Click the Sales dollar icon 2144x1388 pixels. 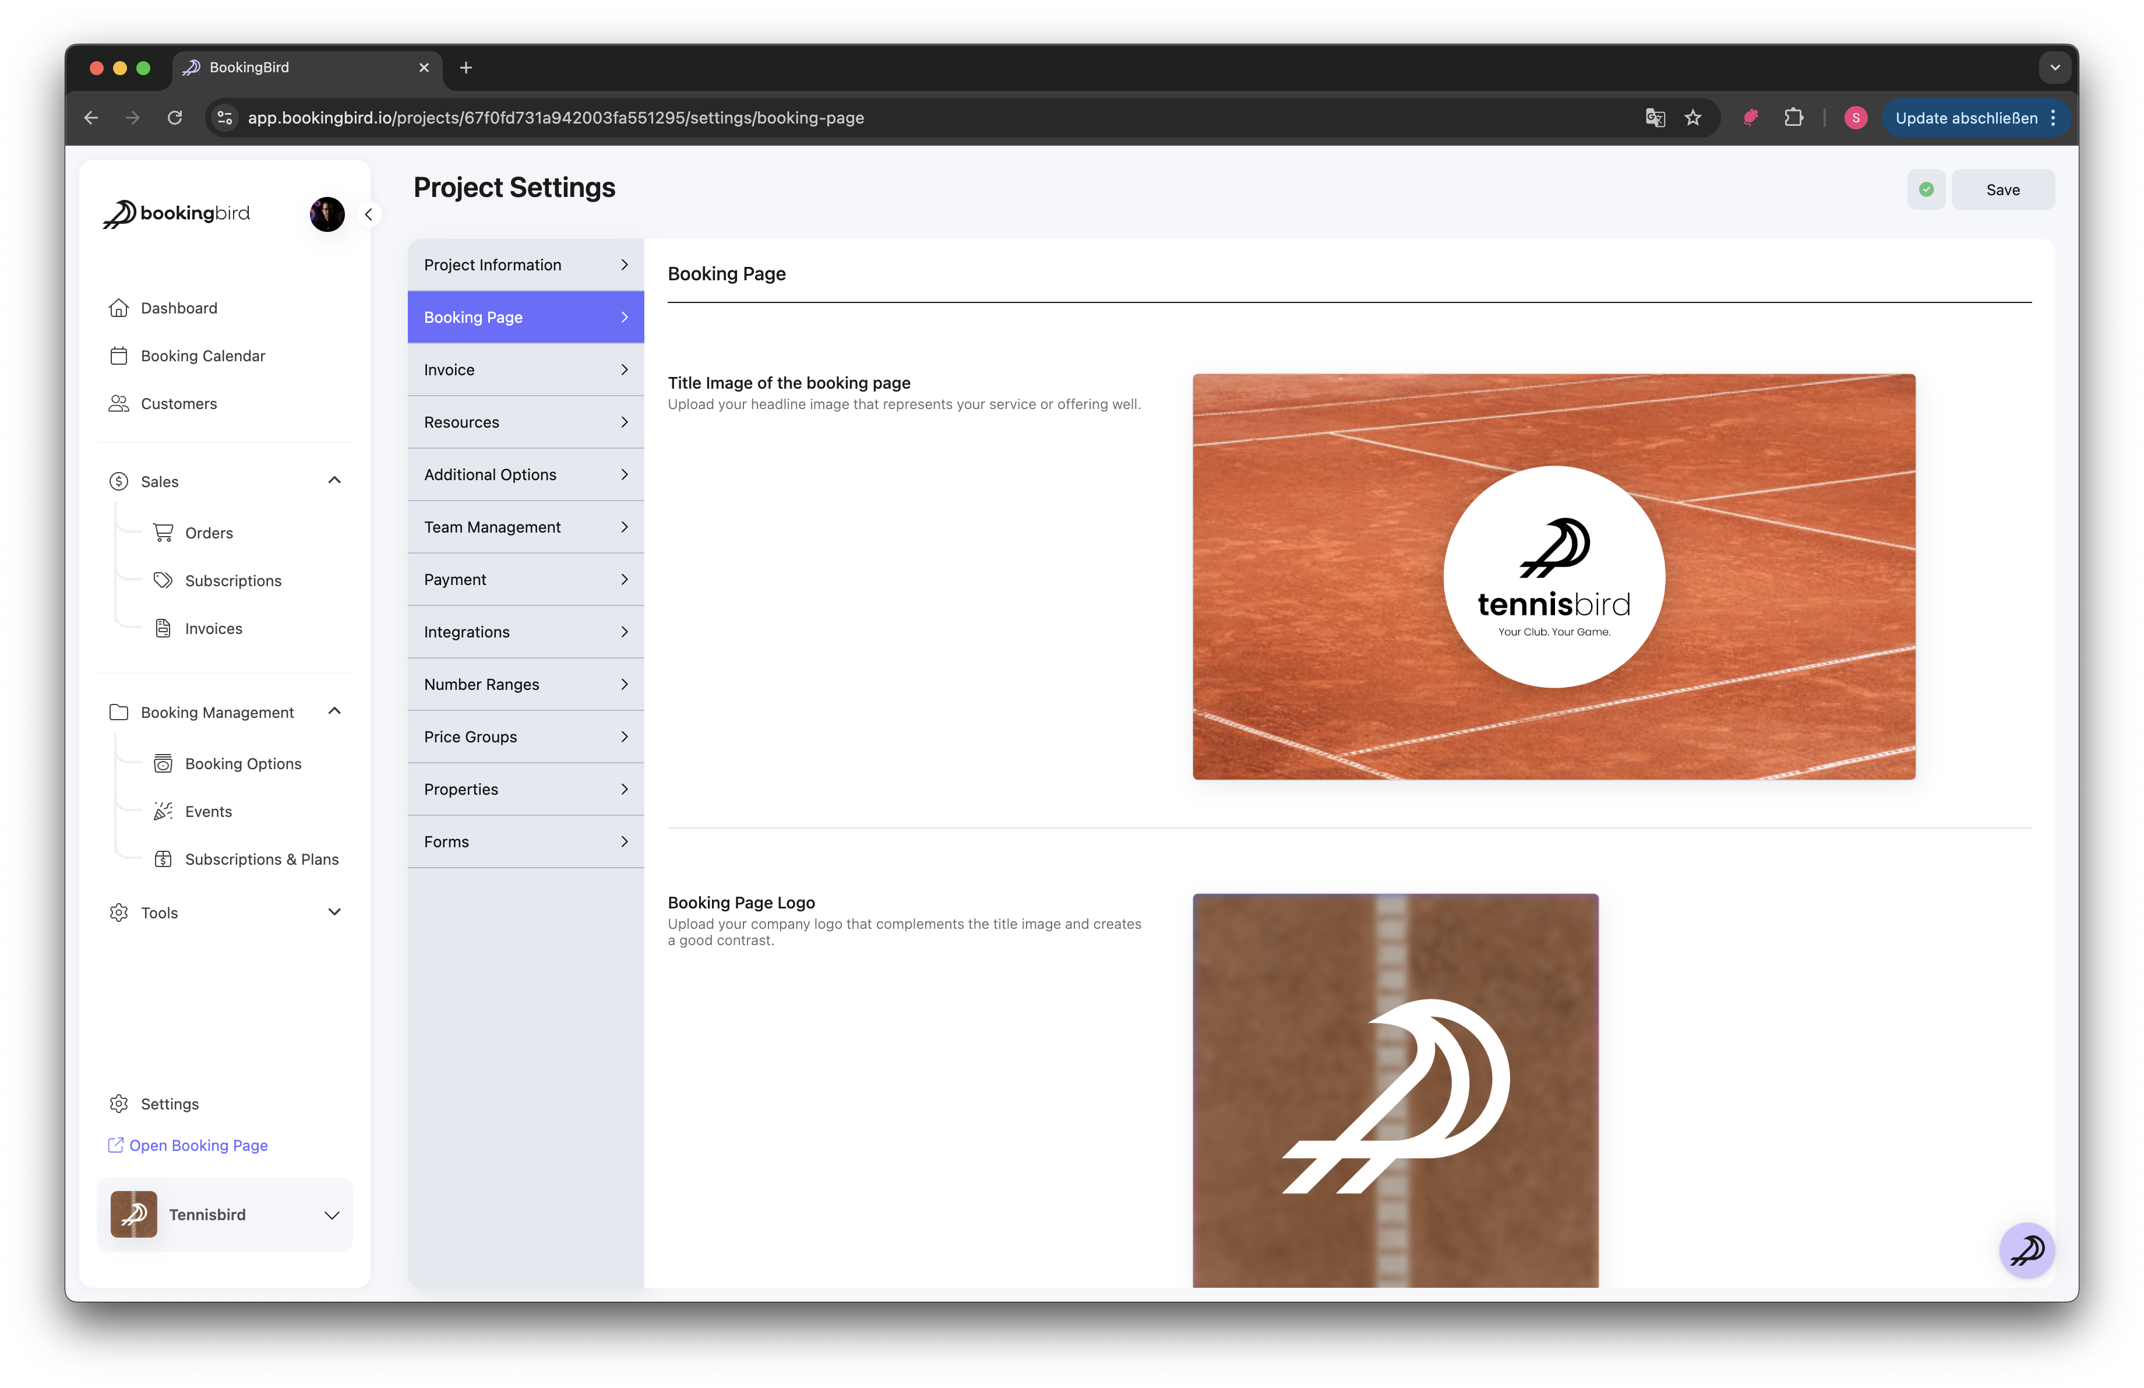(x=119, y=481)
